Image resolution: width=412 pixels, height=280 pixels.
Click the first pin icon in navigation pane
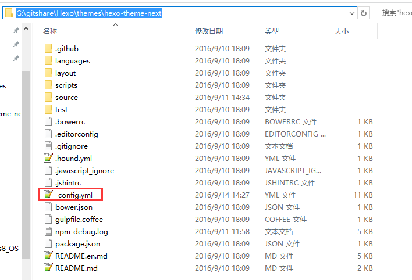[x=16, y=30]
